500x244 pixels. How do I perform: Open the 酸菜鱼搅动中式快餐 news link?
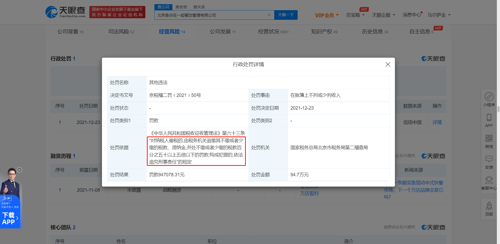[x=414, y=190]
